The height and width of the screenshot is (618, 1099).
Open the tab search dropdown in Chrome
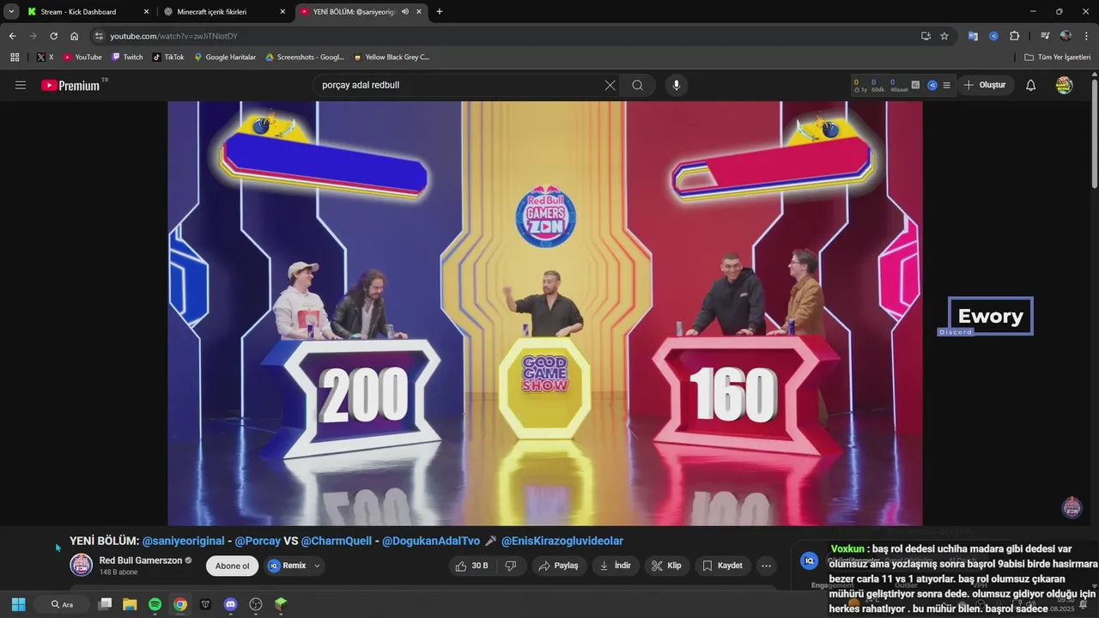tap(11, 12)
